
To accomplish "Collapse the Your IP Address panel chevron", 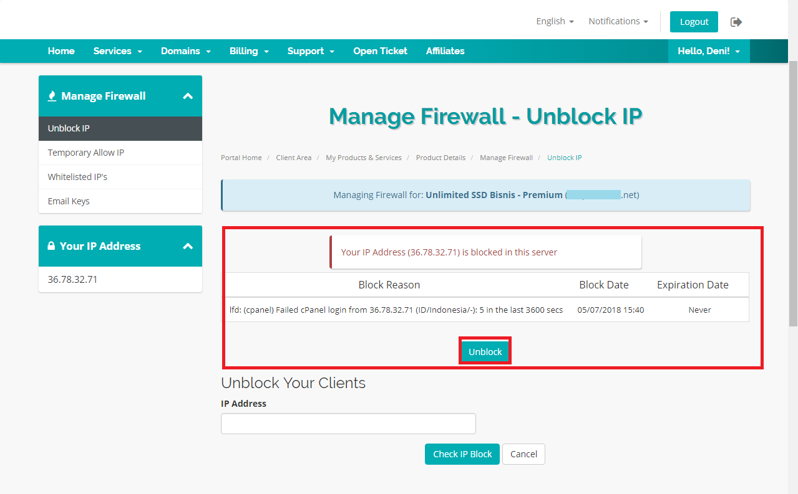I will (x=188, y=246).
